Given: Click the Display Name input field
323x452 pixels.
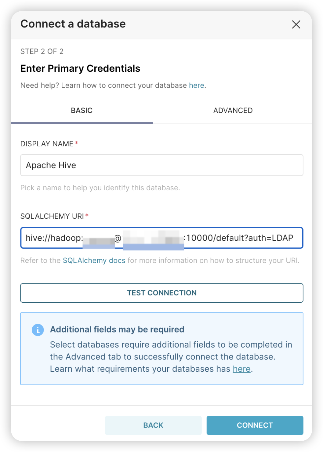Looking at the screenshot, I should pos(161,165).
